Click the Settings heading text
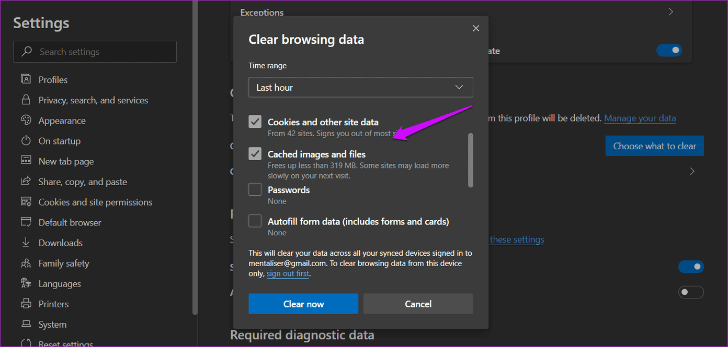The image size is (728, 347). (x=41, y=23)
